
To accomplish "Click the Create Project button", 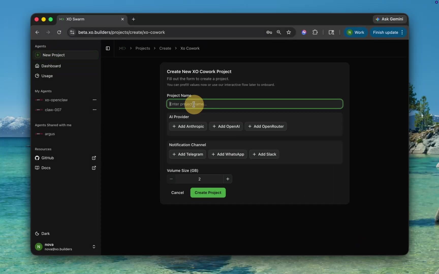I will click(x=208, y=193).
